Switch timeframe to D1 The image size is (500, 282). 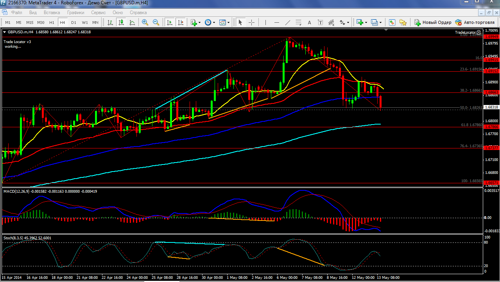tap(73, 22)
